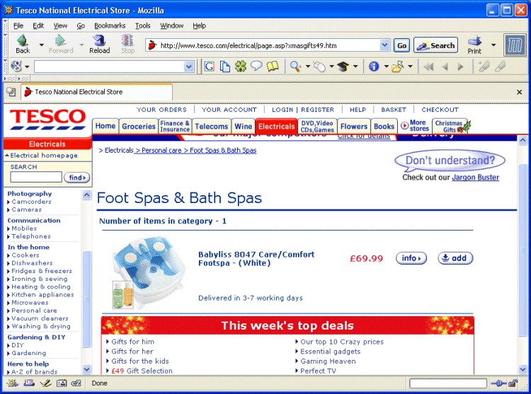
Task: Open the Window menu
Action: pyautogui.click(x=172, y=25)
